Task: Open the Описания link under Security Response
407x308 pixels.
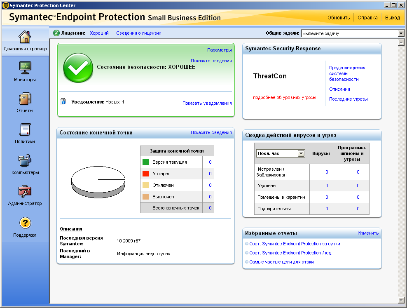Action: 339,89
